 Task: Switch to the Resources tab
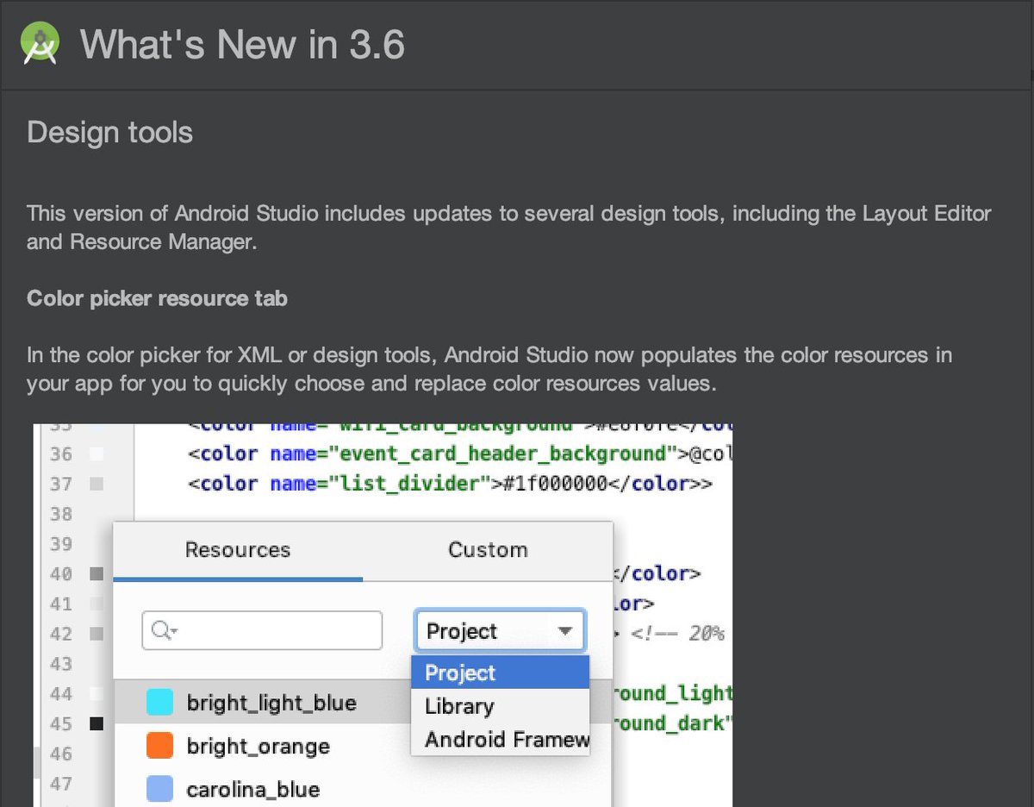click(238, 550)
